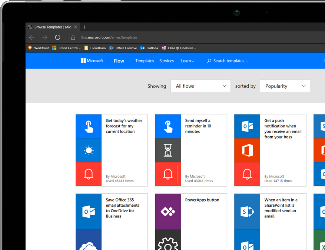Click "Used 45441 times" text

click(120, 181)
